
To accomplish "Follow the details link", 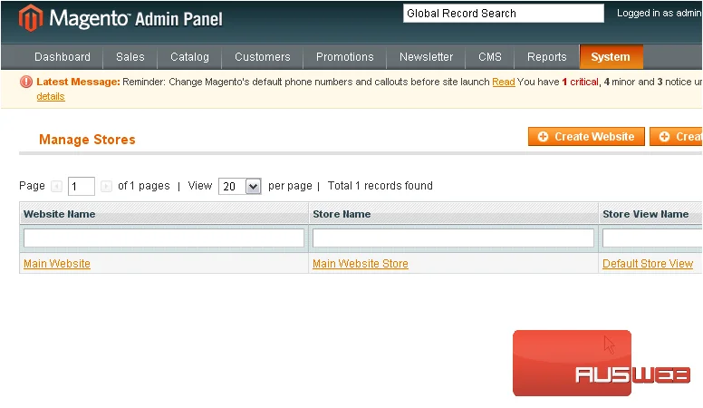I will pos(51,96).
